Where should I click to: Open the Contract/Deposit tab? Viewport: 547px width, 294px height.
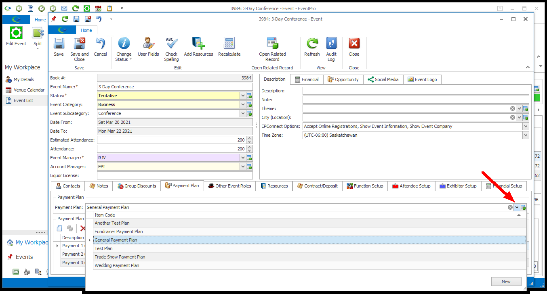(317, 186)
